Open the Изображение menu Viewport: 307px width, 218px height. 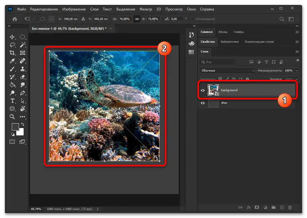tap(74, 9)
